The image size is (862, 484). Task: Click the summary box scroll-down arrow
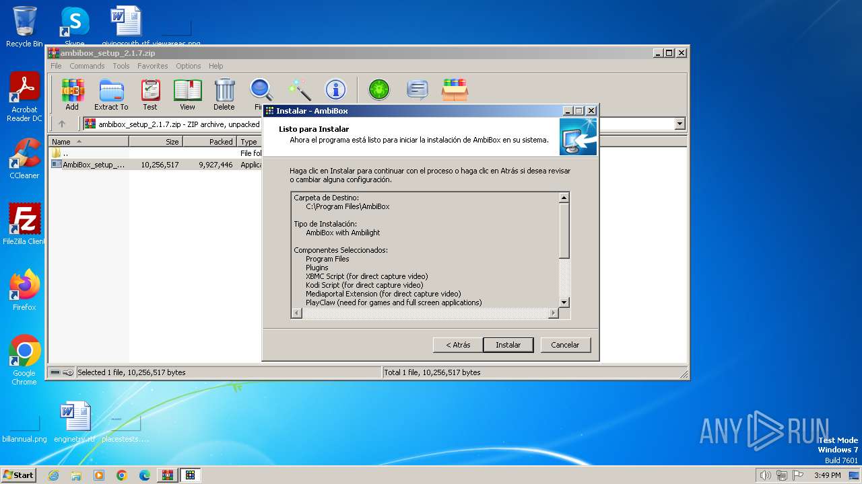pyautogui.click(x=564, y=302)
